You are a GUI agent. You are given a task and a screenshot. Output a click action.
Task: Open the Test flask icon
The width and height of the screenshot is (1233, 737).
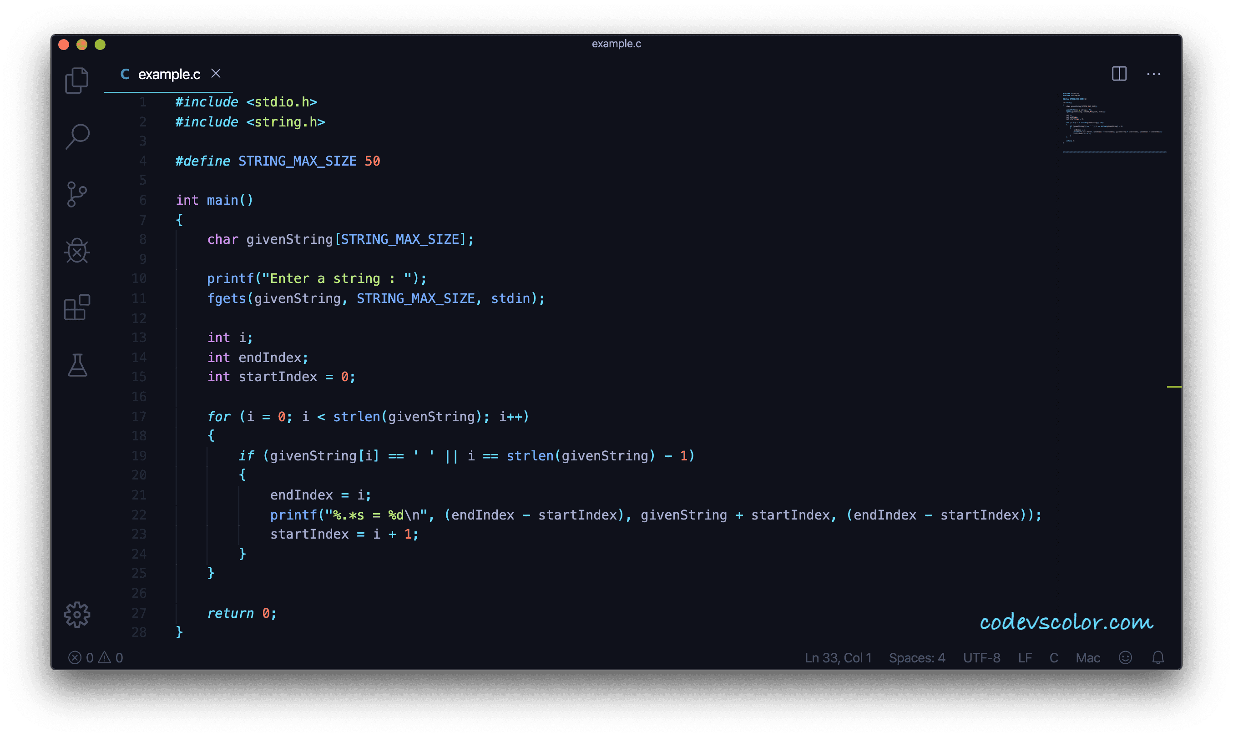[77, 365]
